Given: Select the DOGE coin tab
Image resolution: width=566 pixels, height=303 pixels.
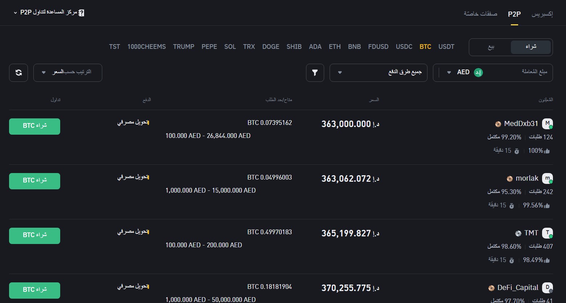Looking at the screenshot, I should point(271,47).
